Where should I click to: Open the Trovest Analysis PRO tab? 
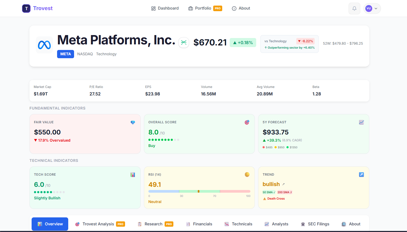100,224
